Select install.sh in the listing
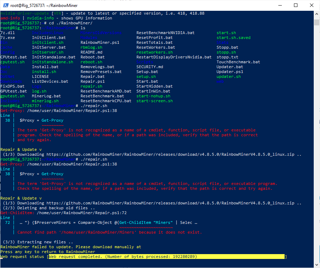The image size is (320, 268). [44, 72]
